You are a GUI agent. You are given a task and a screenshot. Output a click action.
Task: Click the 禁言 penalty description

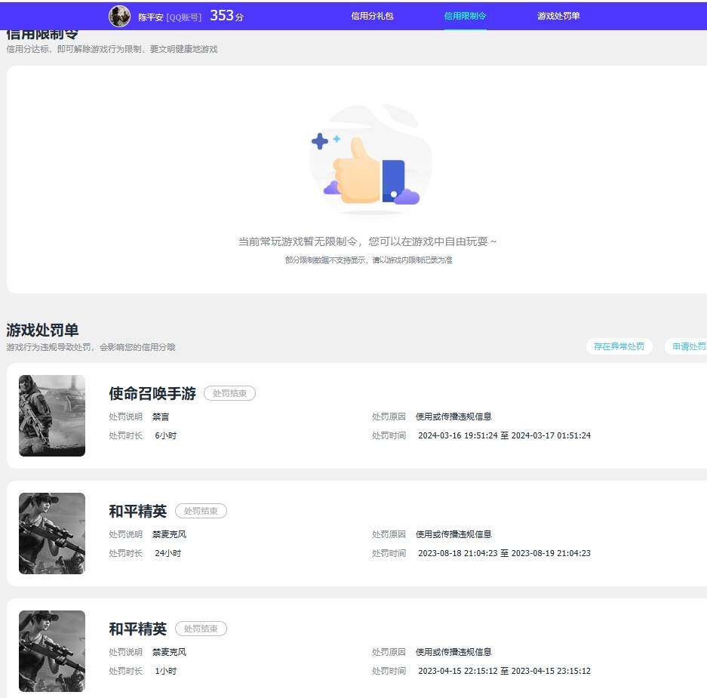(x=161, y=417)
